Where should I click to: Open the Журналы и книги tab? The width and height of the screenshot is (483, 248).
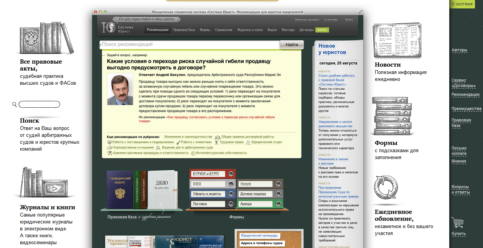pos(250,30)
